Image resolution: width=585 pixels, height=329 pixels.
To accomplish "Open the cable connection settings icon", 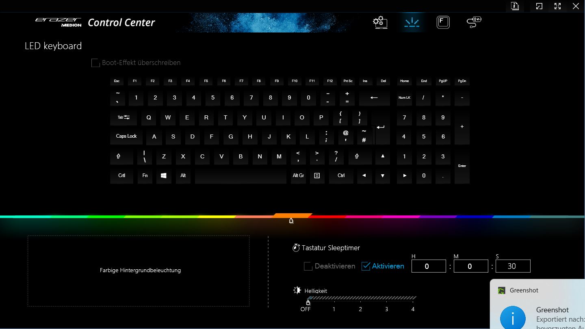I will (x=474, y=22).
